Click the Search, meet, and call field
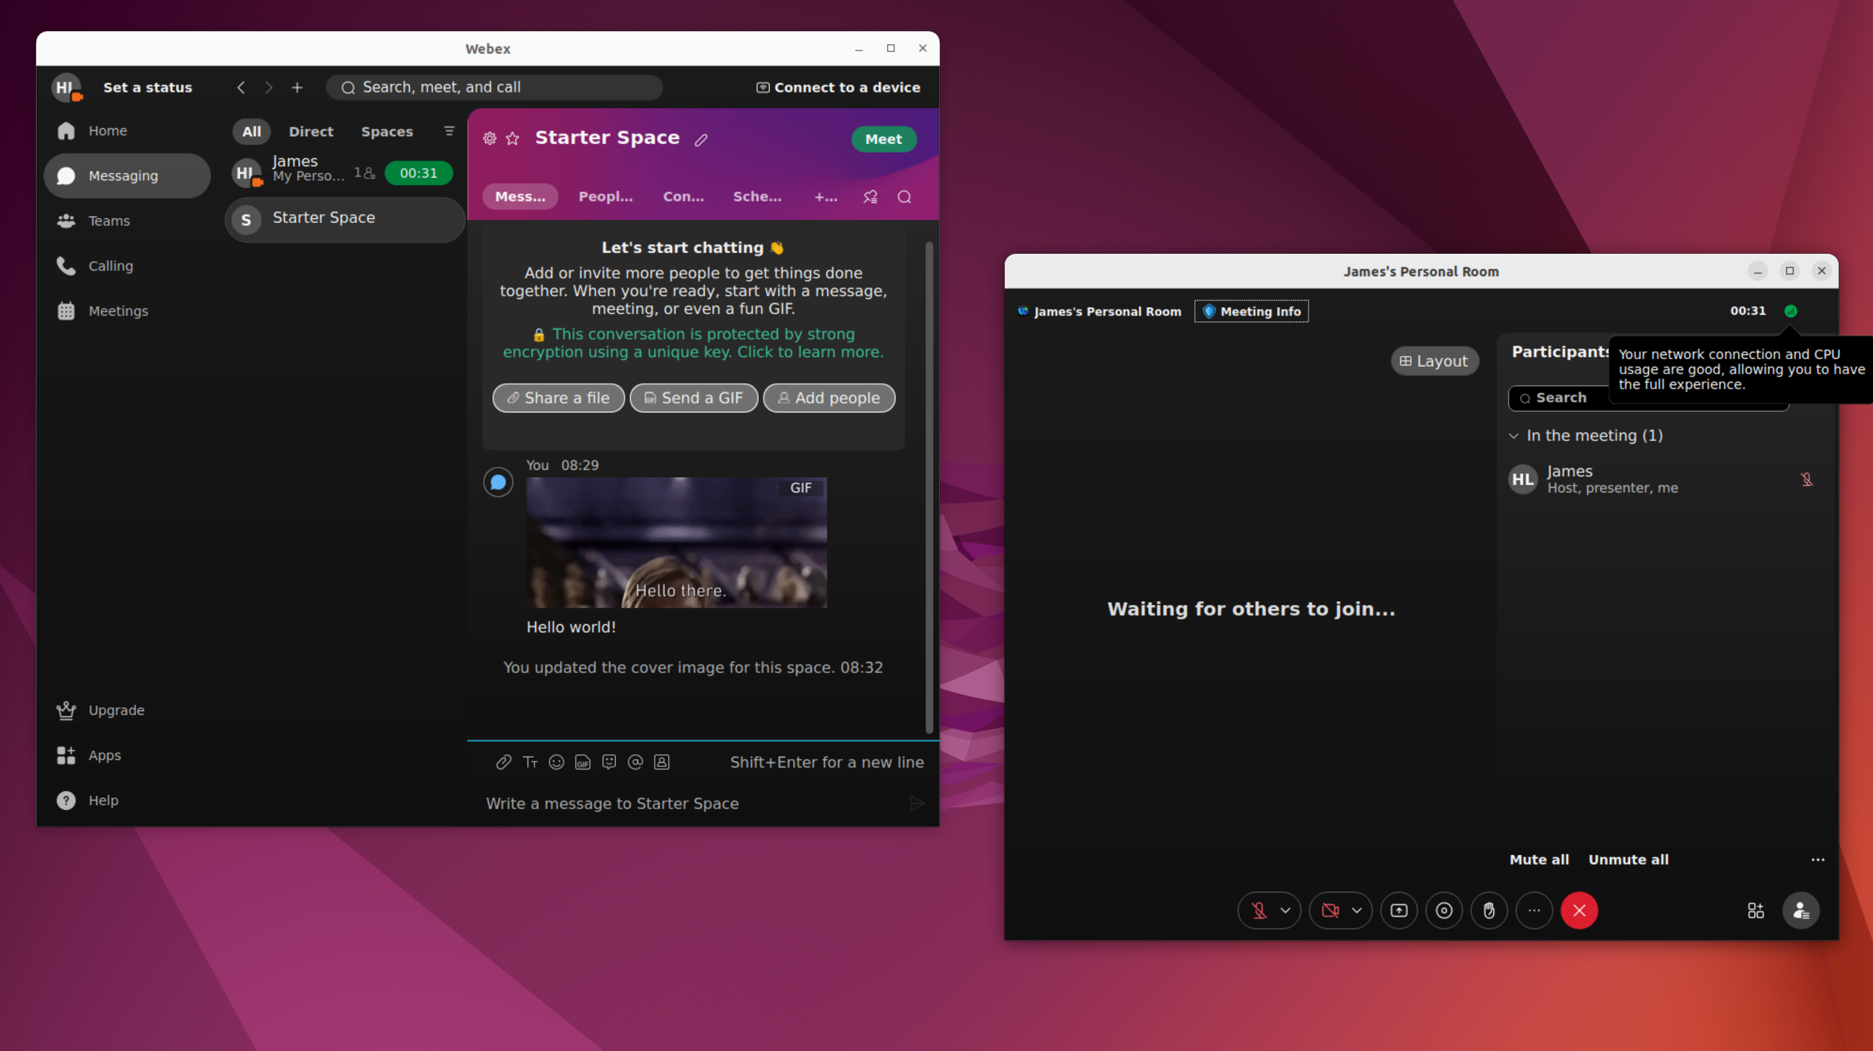This screenshot has height=1051, width=1873. 494,87
